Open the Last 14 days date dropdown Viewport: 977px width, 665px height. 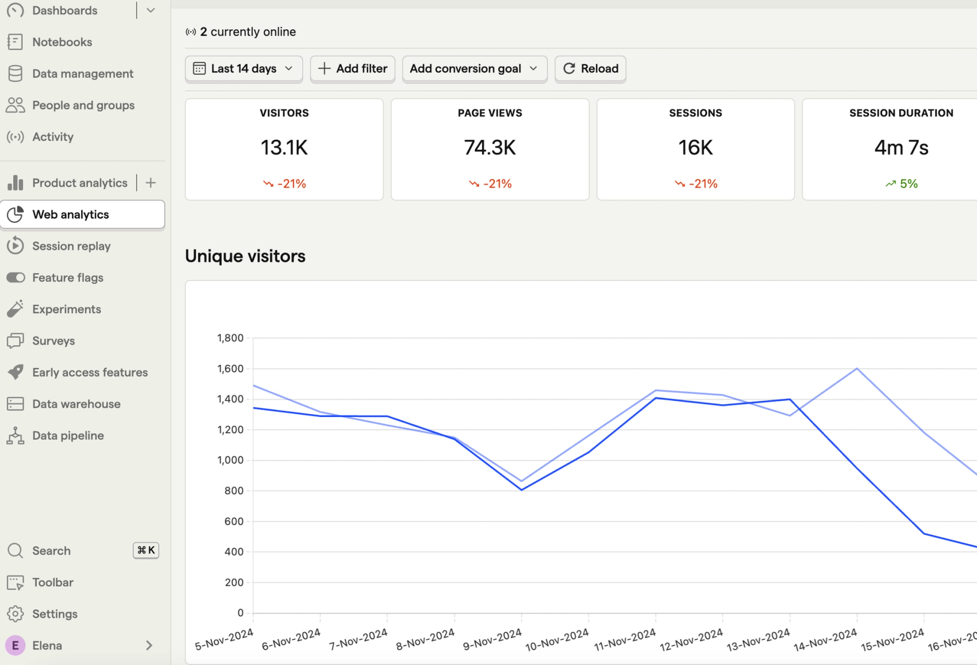(244, 68)
